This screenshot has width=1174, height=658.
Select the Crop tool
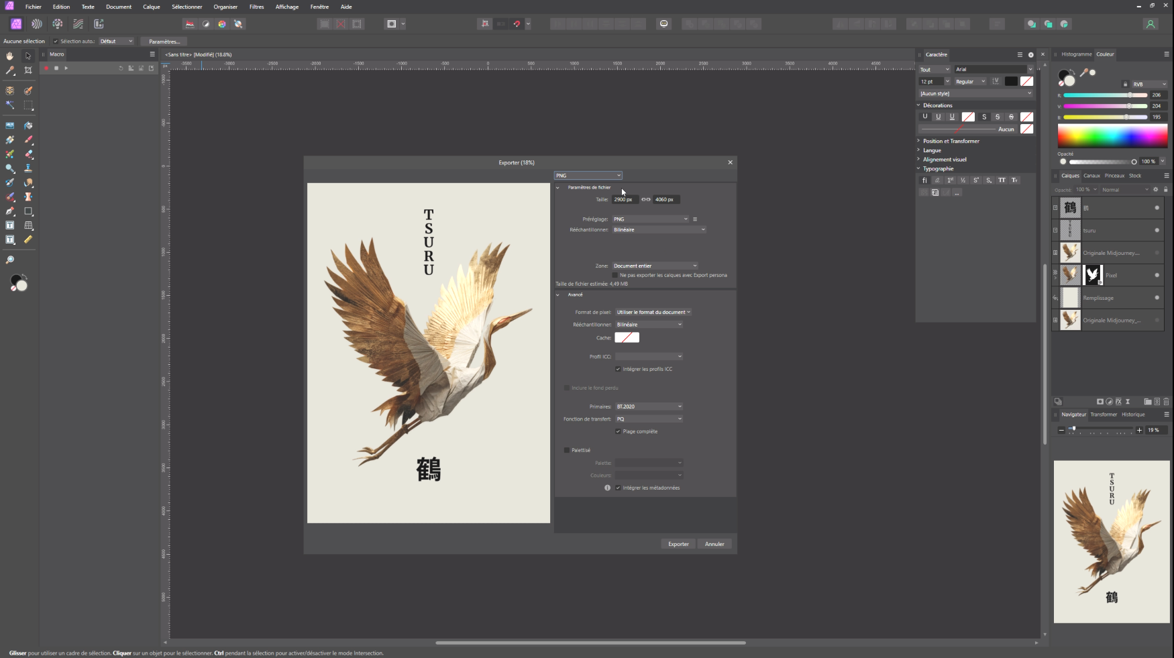(x=28, y=70)
